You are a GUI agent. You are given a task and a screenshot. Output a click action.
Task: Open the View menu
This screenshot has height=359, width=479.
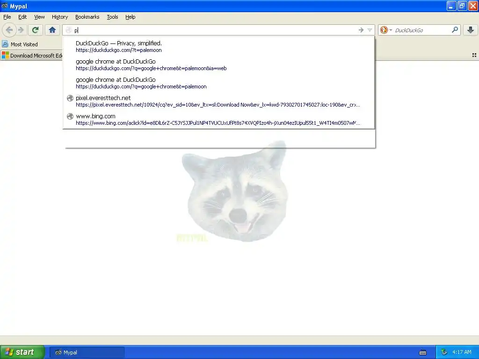39,17
